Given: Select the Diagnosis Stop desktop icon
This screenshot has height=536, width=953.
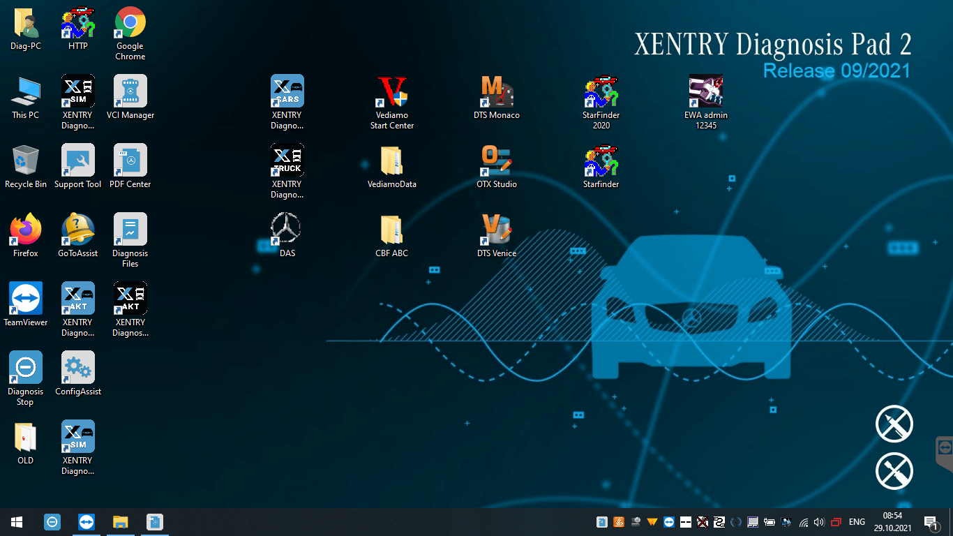Looking at the screenshot, I should pos(26,379).
